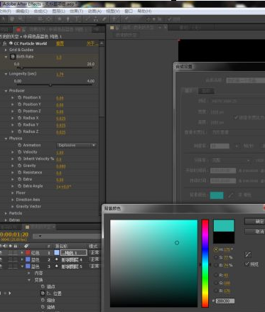
Task: Click the 确定 OK button in color picker
Action: [x=255, y=221]
